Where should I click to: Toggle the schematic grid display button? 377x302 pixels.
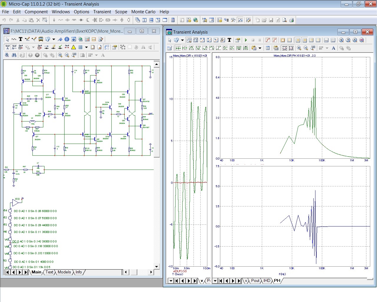[80, 47]
